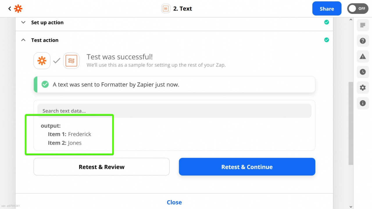Click the Share button
This screenshot has height=209, width=372.
pyautogui.click(x=327, y=9)
